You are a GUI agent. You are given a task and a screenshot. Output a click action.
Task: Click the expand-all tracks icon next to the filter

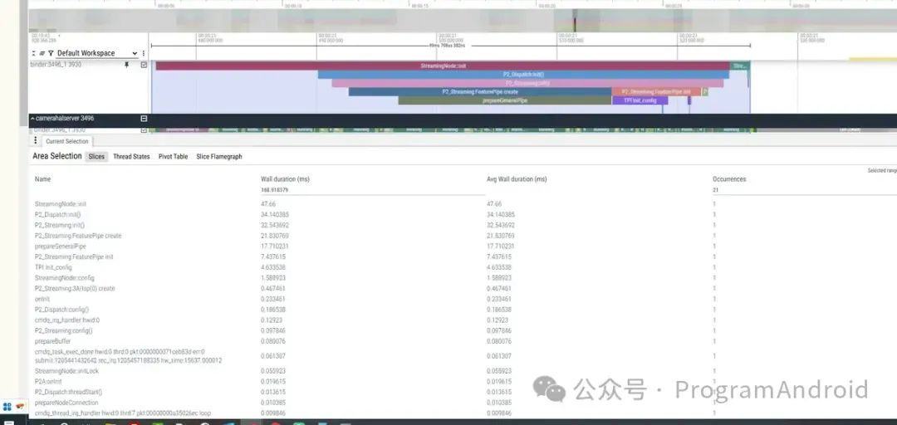tap(42, 53)
